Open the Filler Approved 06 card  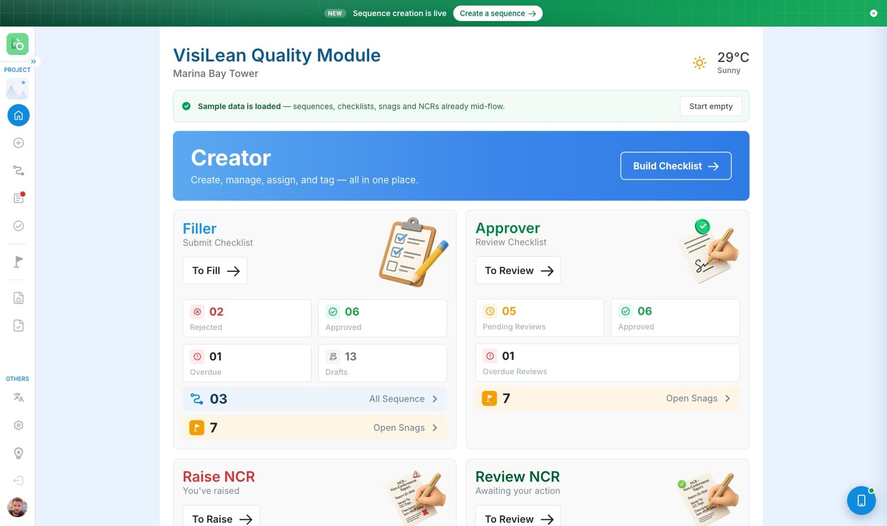point(383,318)
